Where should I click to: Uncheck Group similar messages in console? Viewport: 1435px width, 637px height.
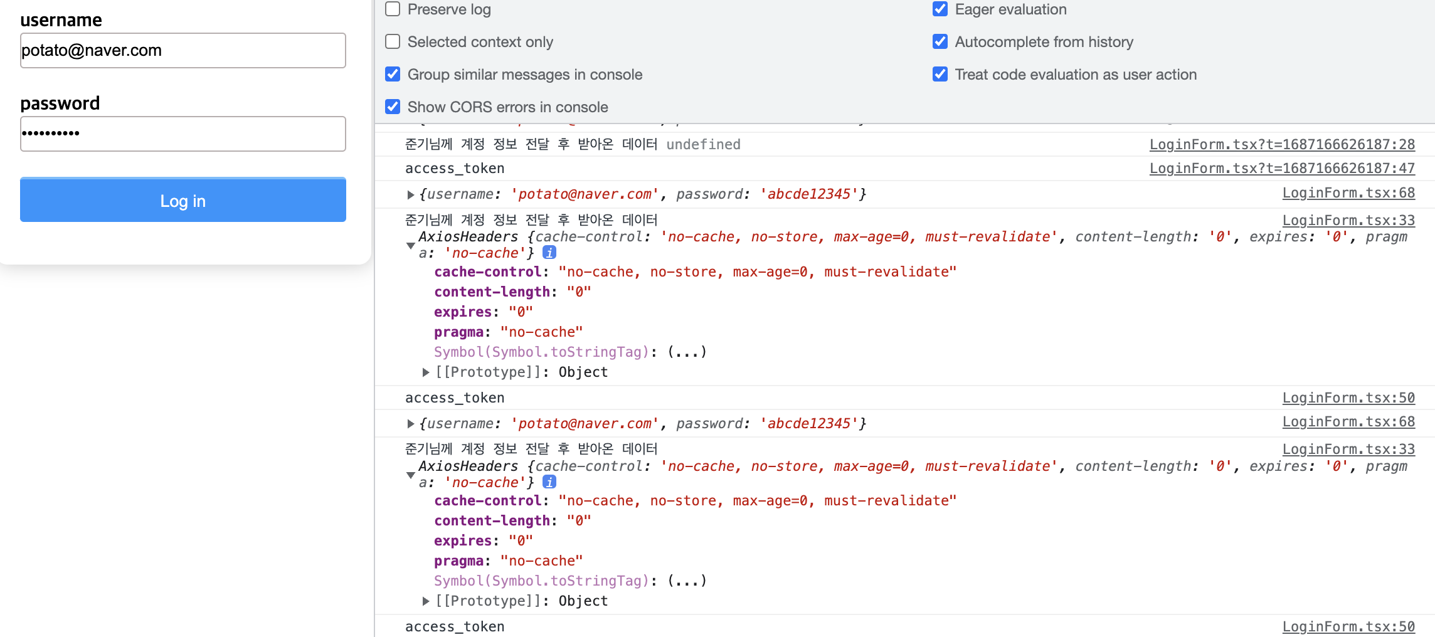(393, 74)
